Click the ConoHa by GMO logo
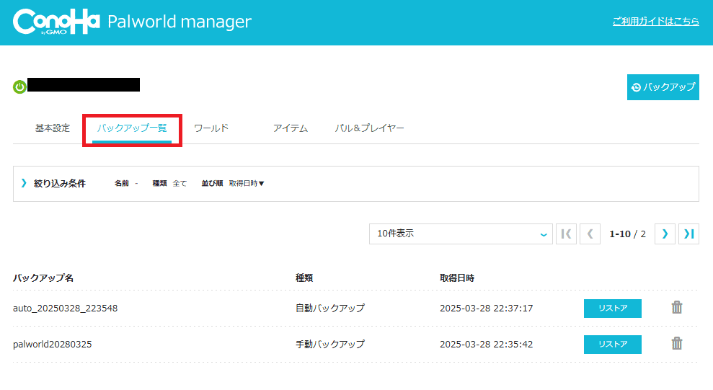 coord(56,22)
